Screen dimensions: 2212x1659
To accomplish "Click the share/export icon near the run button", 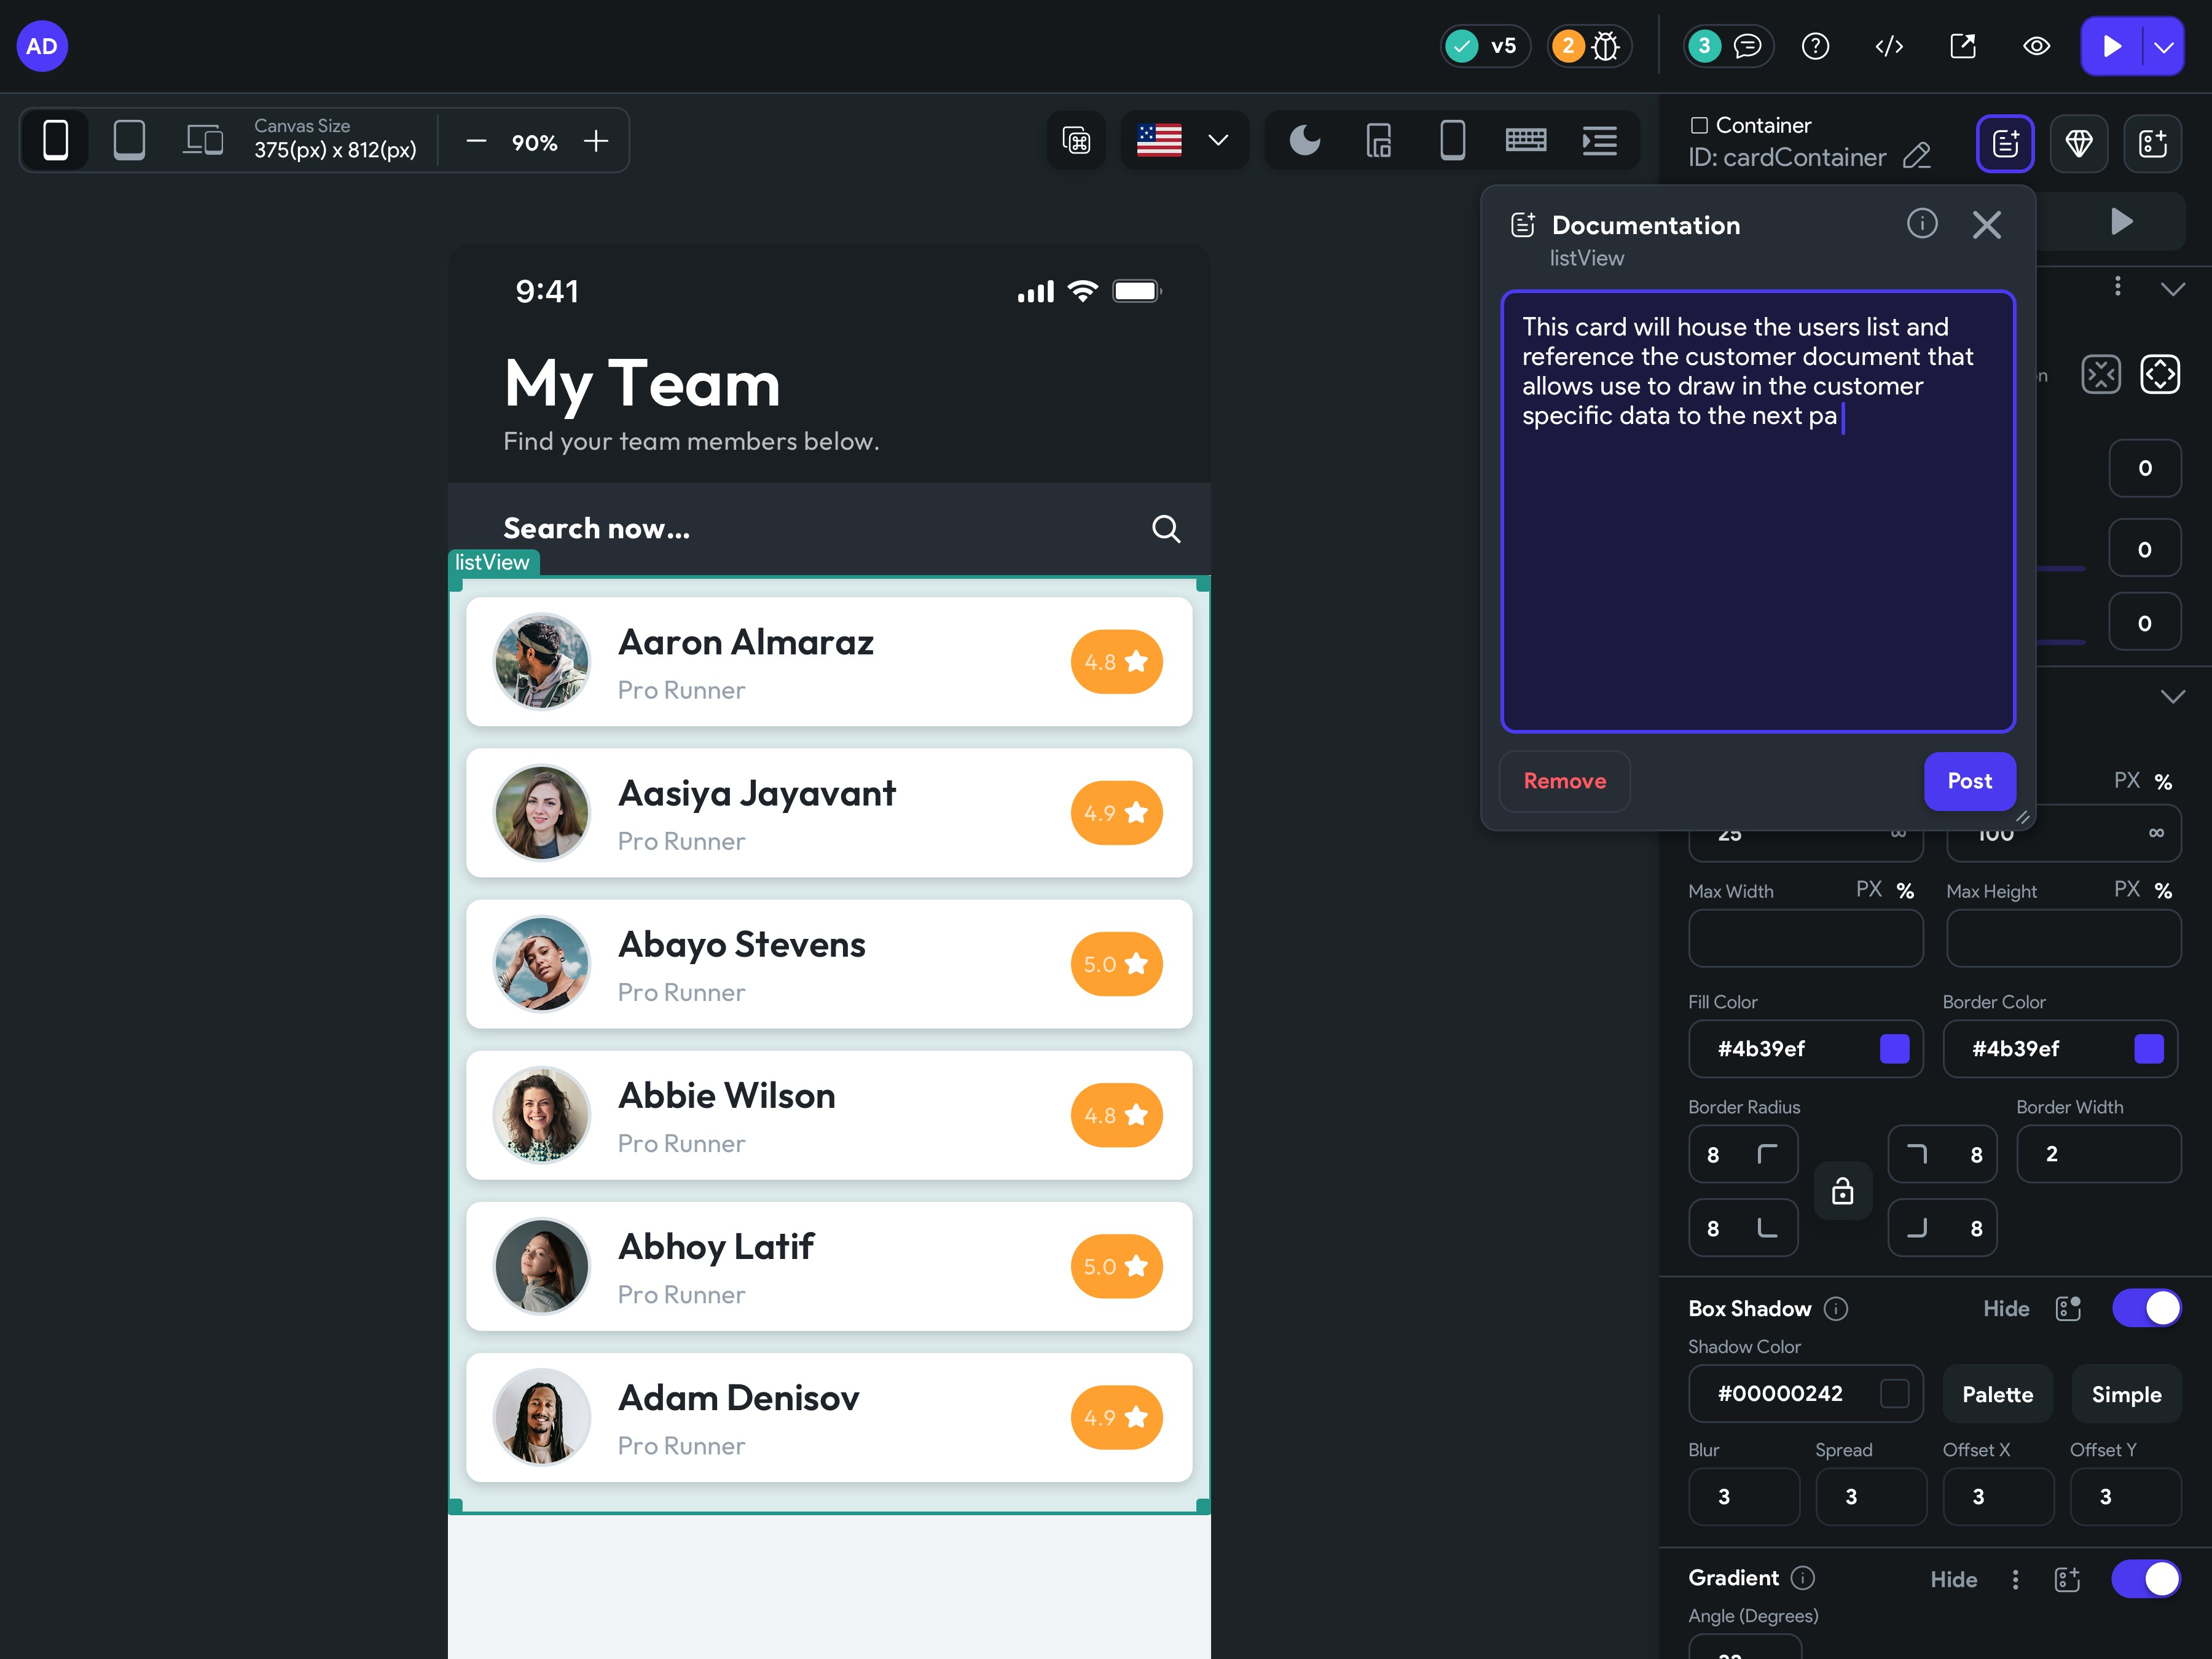I will 1963,46.
